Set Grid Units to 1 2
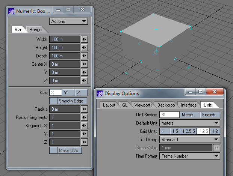 point(215,131)
